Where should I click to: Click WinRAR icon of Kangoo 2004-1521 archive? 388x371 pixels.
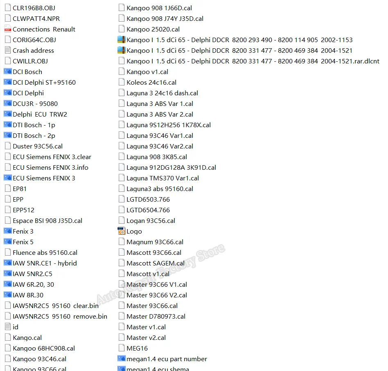[122, 50]
